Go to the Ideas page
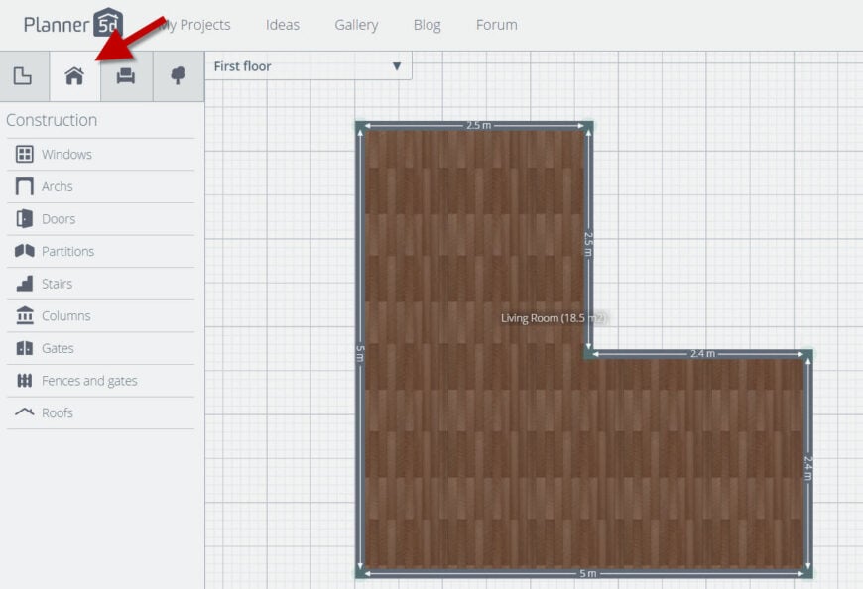863x589 pixels. [283, 25]
